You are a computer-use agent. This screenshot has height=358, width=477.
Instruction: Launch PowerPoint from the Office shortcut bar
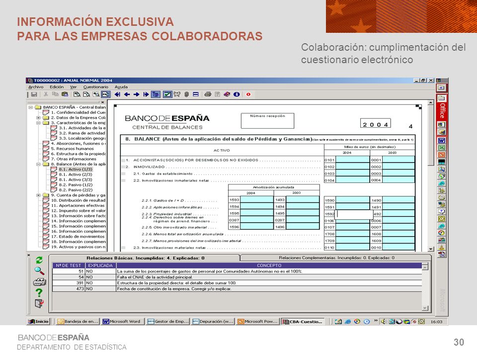coord(441,155)
